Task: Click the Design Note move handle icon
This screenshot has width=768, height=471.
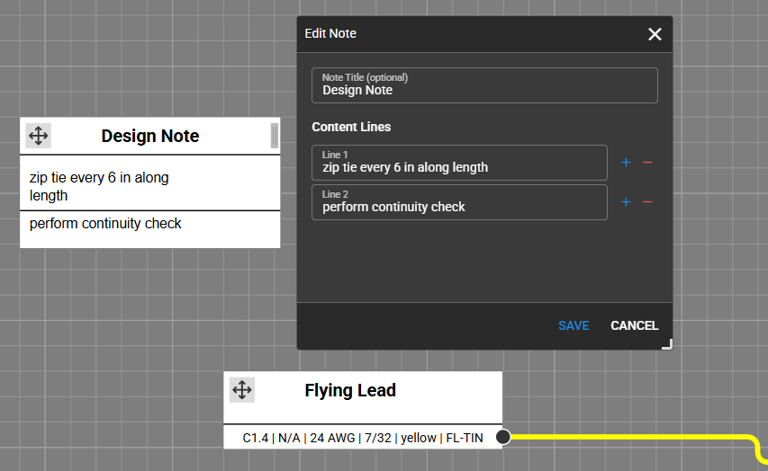Action: click(38, 136)
